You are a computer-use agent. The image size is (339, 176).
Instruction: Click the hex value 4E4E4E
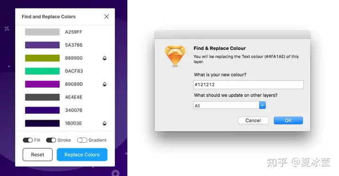tap(73, 97)
